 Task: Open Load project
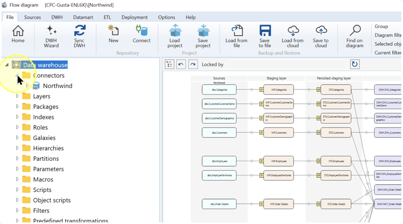pos(175,36)
